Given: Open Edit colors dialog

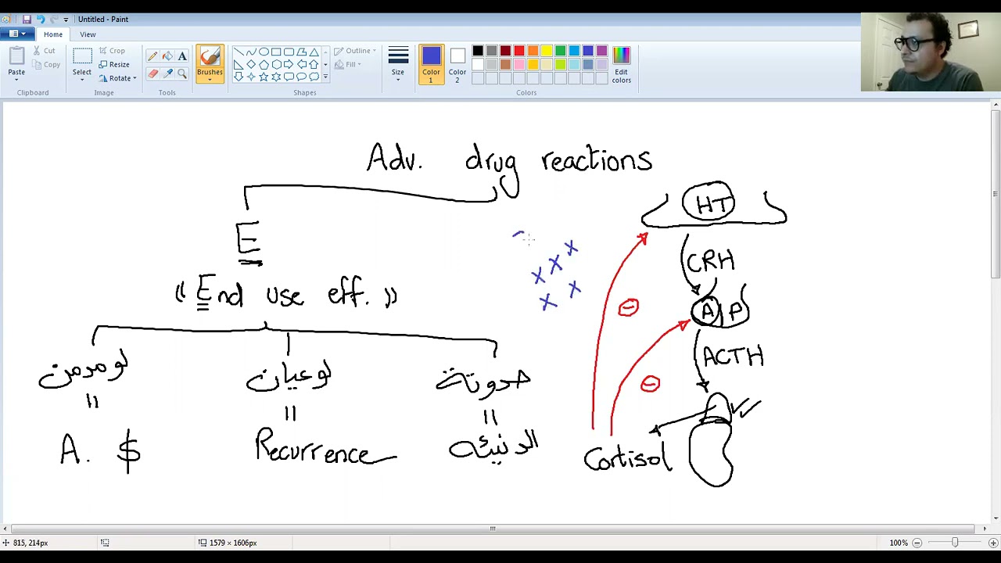Looking at the screenshot, I should pyautogui.click(x=621, y=65).
